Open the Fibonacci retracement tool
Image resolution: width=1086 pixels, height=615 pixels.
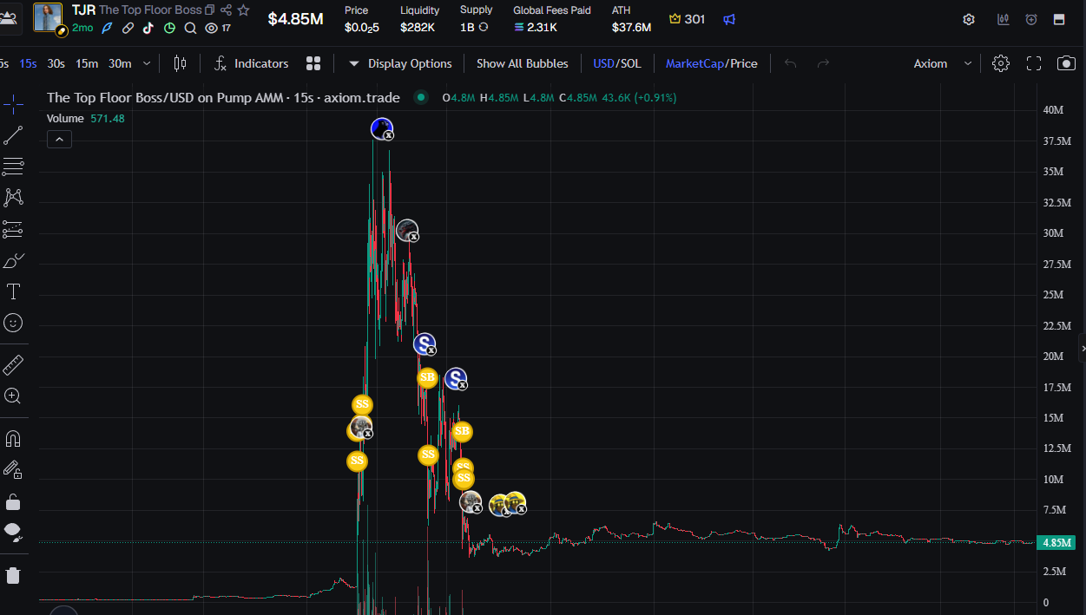(x=13, y=167)
